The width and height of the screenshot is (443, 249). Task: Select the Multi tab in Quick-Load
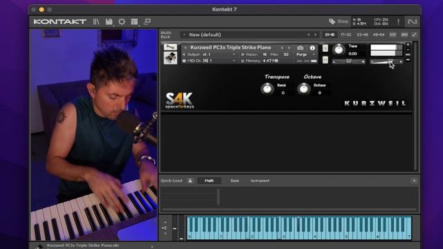point(209,181)
